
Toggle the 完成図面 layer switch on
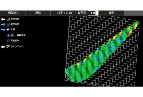[x=3, y=19]
